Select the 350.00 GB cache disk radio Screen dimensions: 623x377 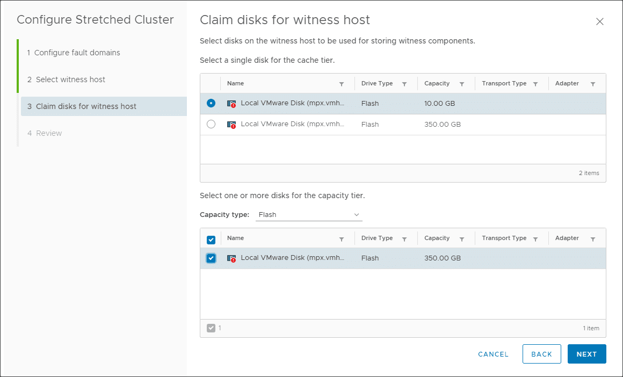(211, 124)
